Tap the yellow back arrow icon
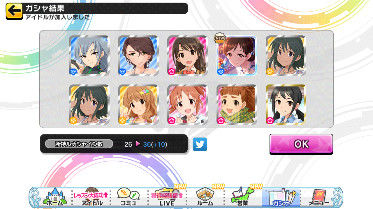 (x=14, y=11)
